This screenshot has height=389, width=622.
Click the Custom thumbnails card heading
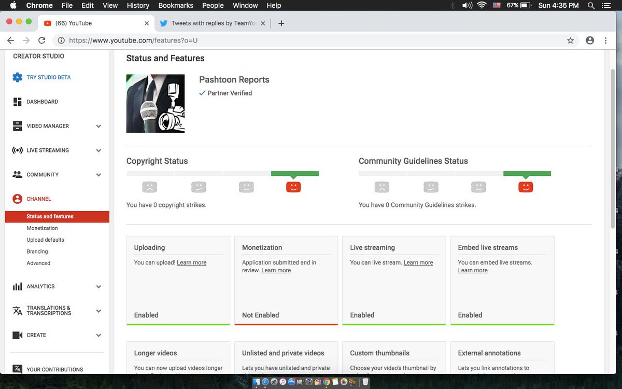pos(380,353)
